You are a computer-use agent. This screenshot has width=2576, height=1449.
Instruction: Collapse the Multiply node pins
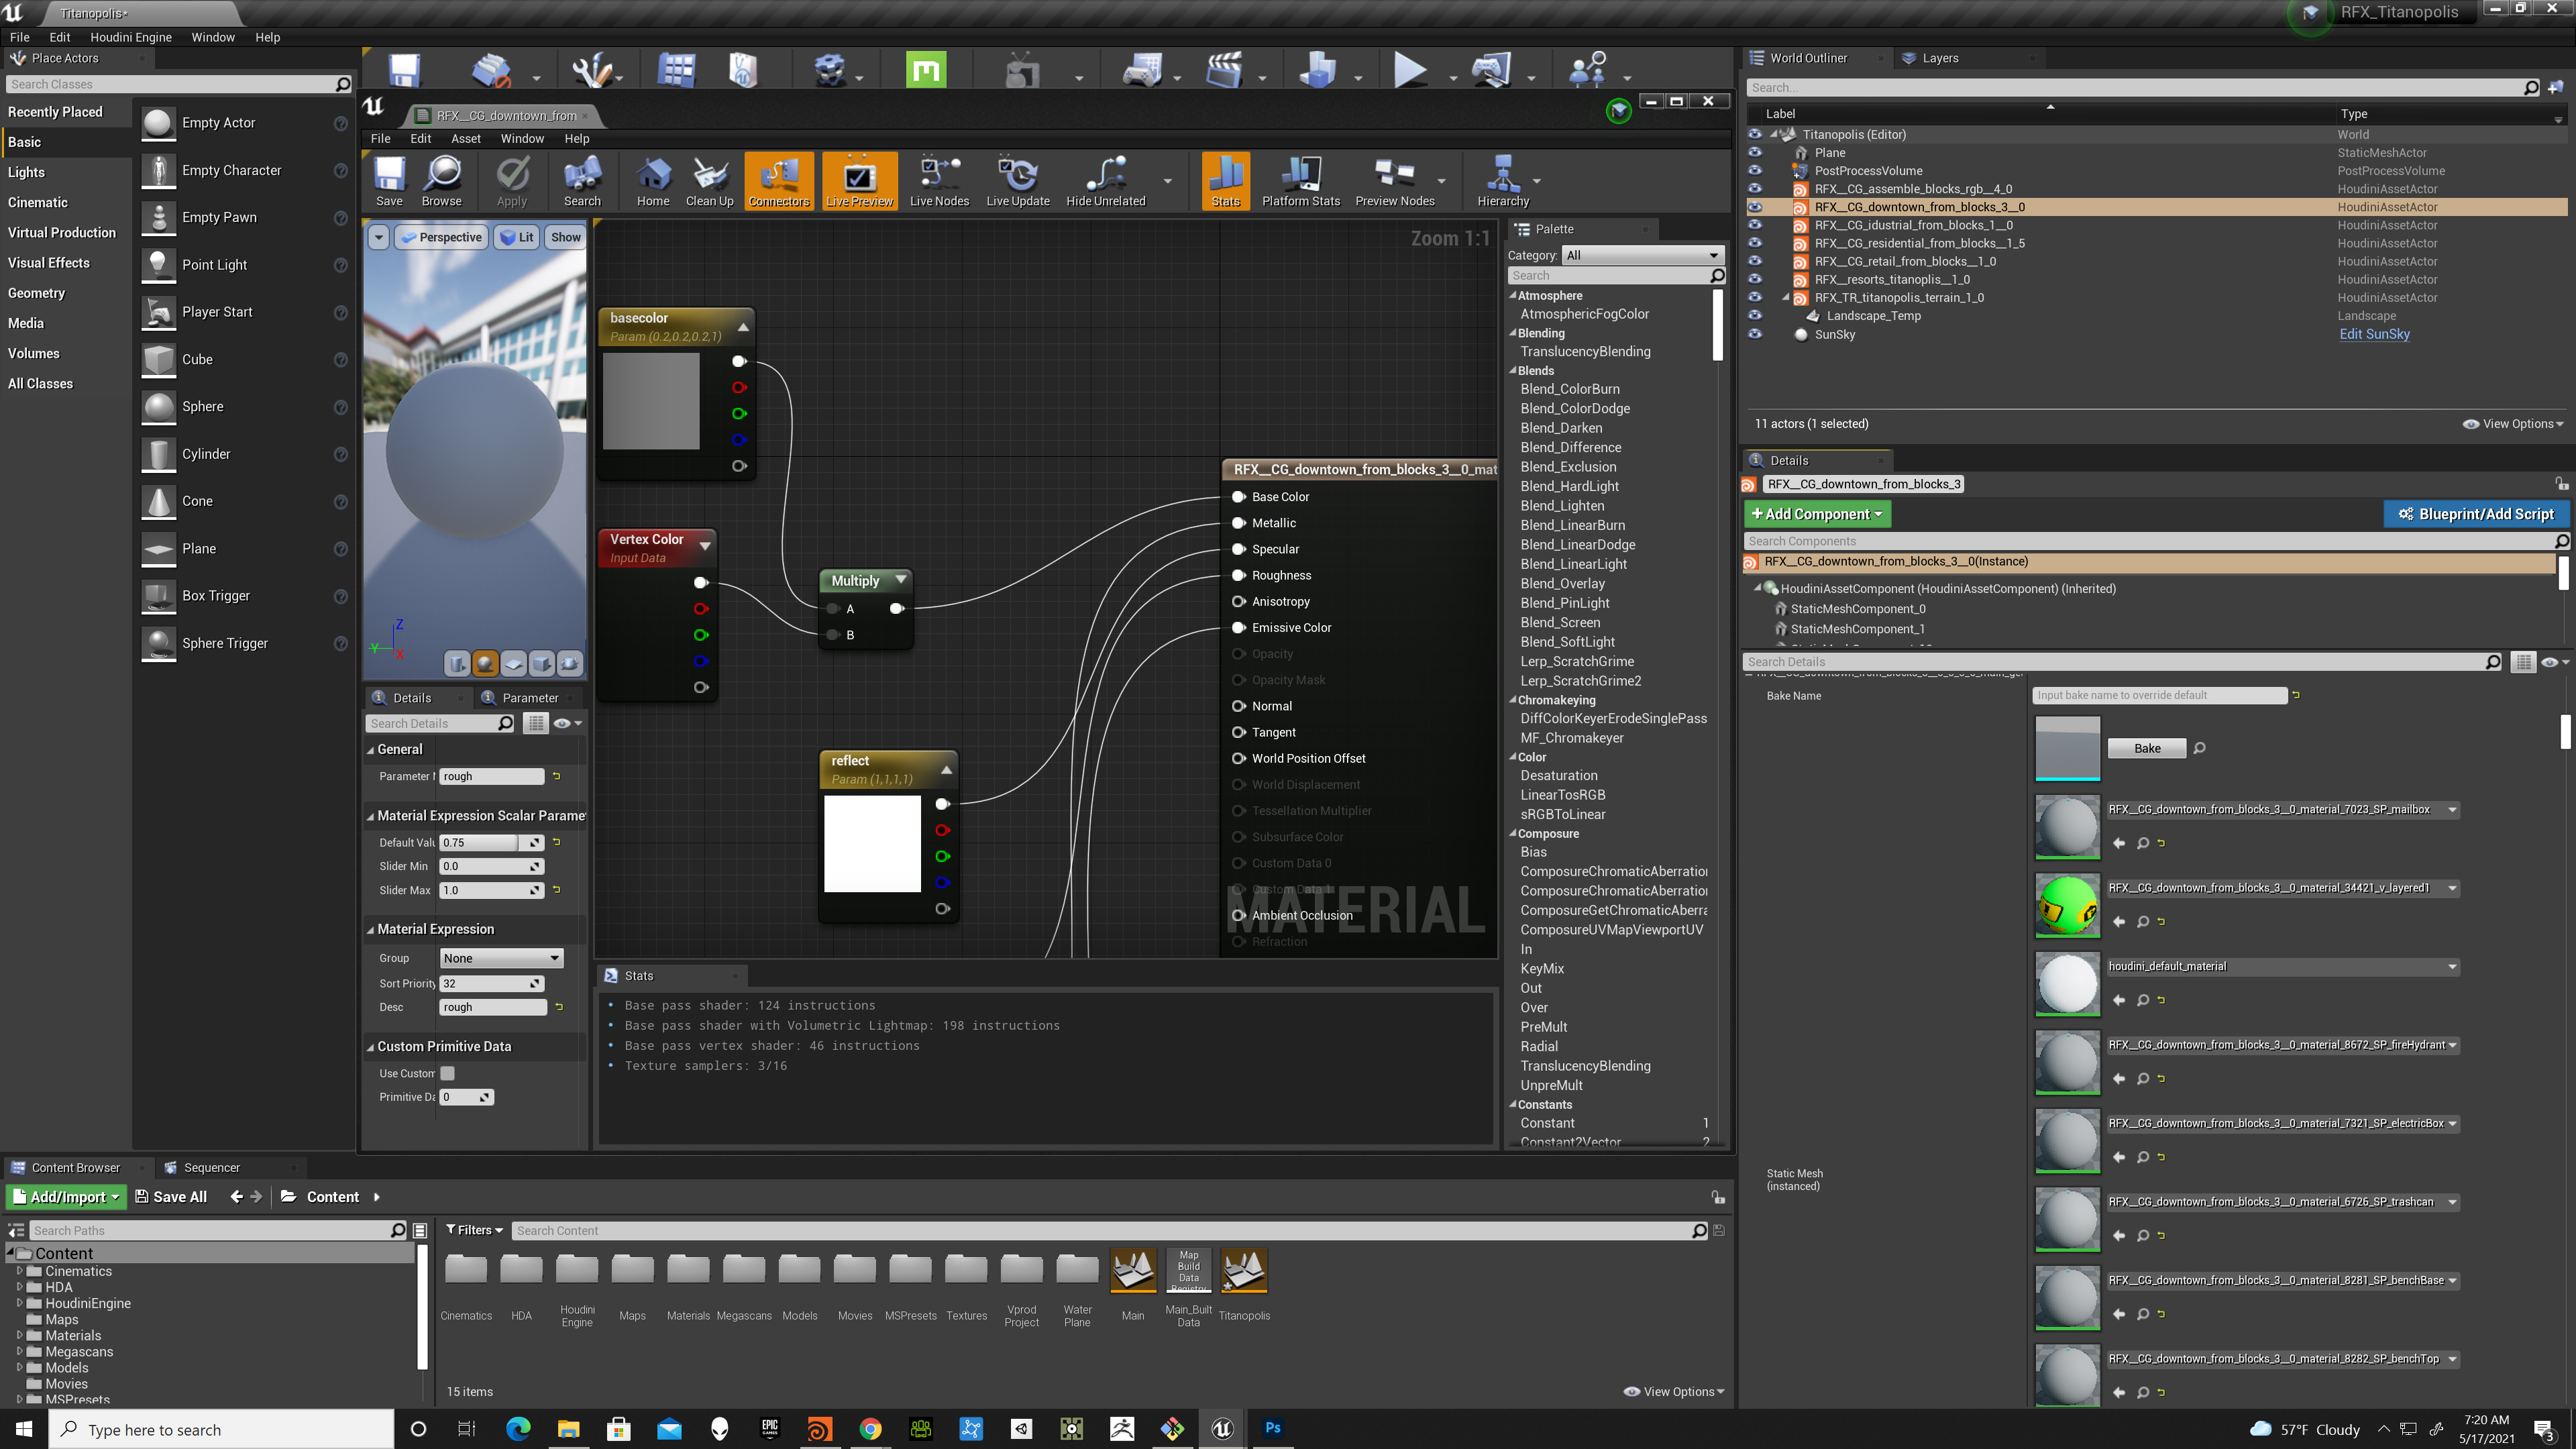[x=901, y=580]
